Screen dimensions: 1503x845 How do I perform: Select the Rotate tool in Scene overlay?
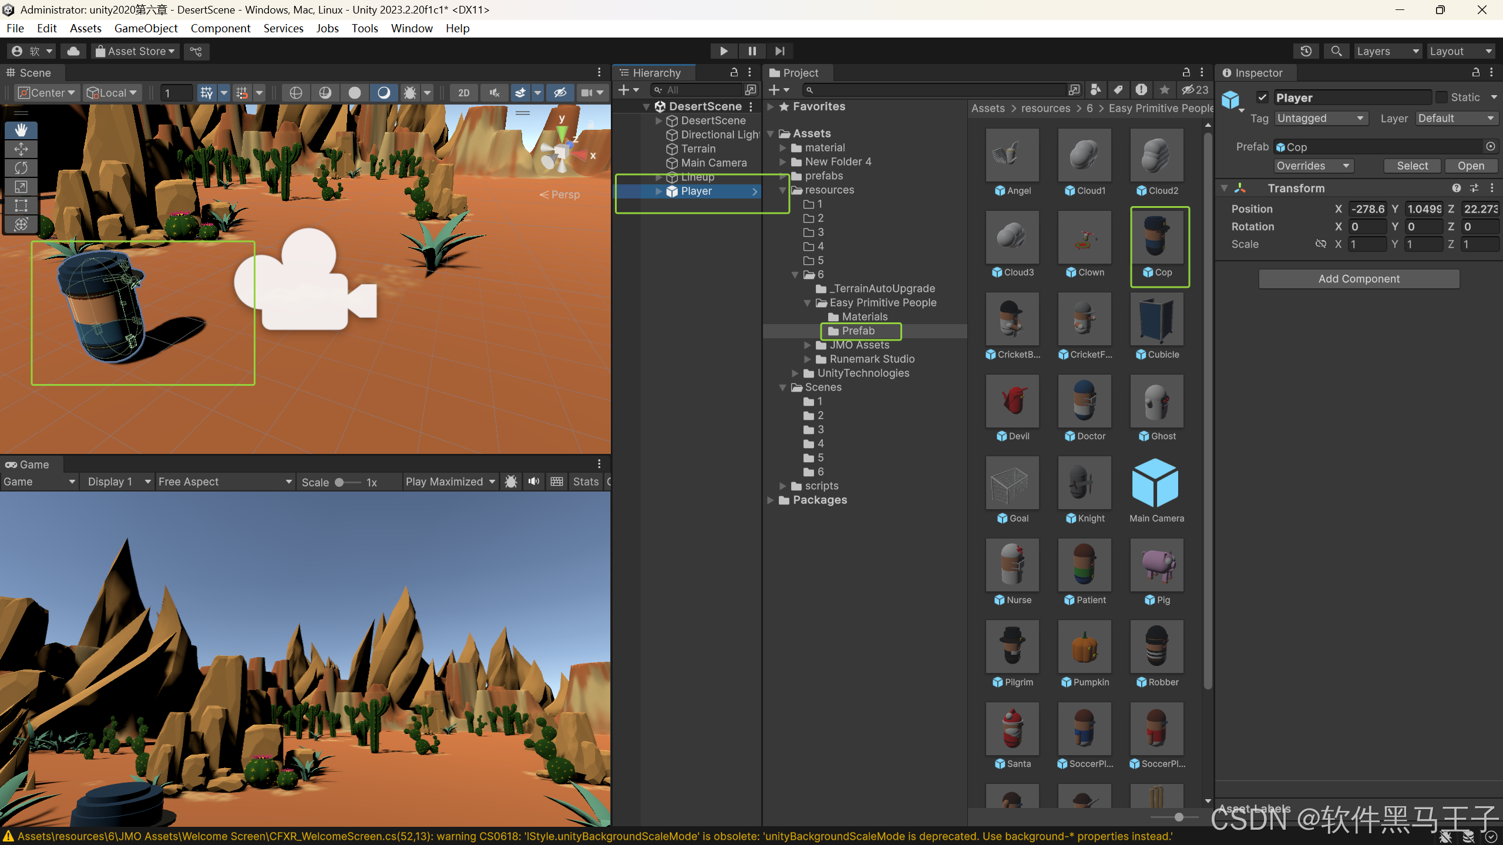[21, 168]
